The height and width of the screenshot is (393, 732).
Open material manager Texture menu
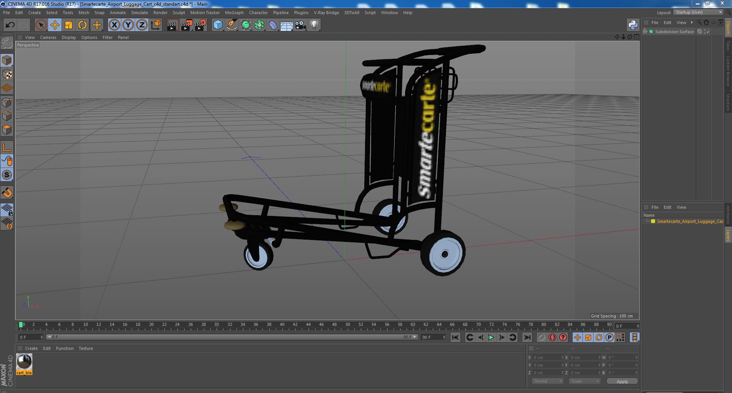(86, 348)
